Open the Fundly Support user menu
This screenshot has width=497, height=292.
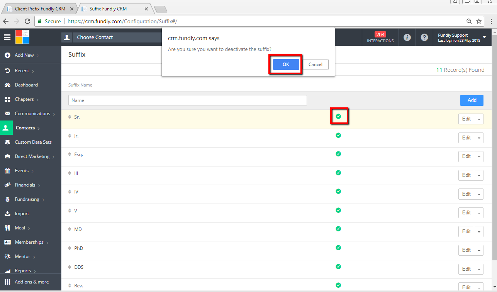462,37
